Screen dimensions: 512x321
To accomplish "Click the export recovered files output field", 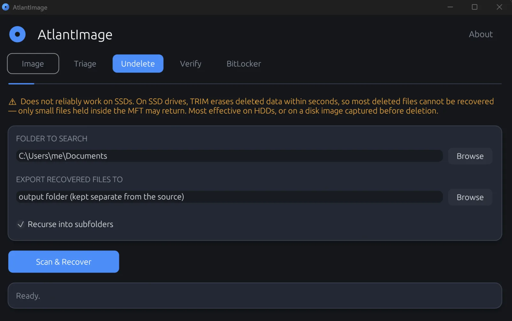I will point(229,197).
